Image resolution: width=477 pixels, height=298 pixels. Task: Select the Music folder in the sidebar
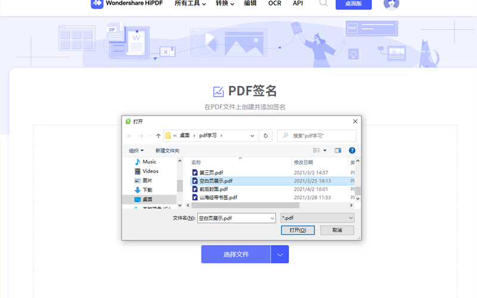click(x=149, y=162)
